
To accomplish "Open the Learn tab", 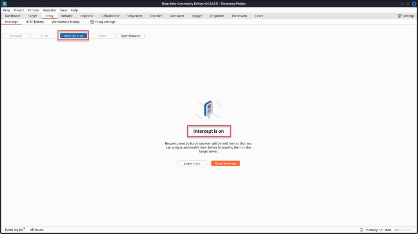I will click(259, 16).
